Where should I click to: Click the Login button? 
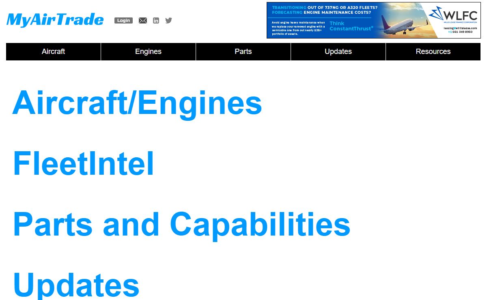click(123, 20)
